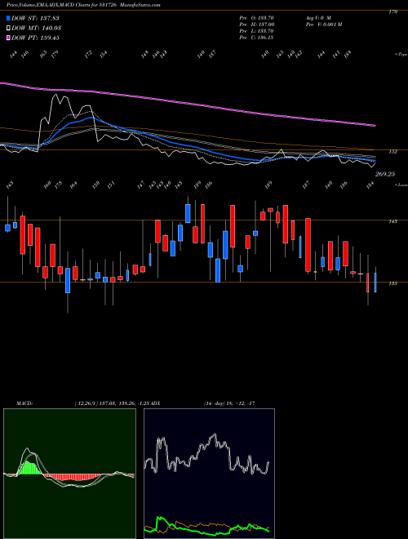Click the 173 low value label

[x=59, y=185]
